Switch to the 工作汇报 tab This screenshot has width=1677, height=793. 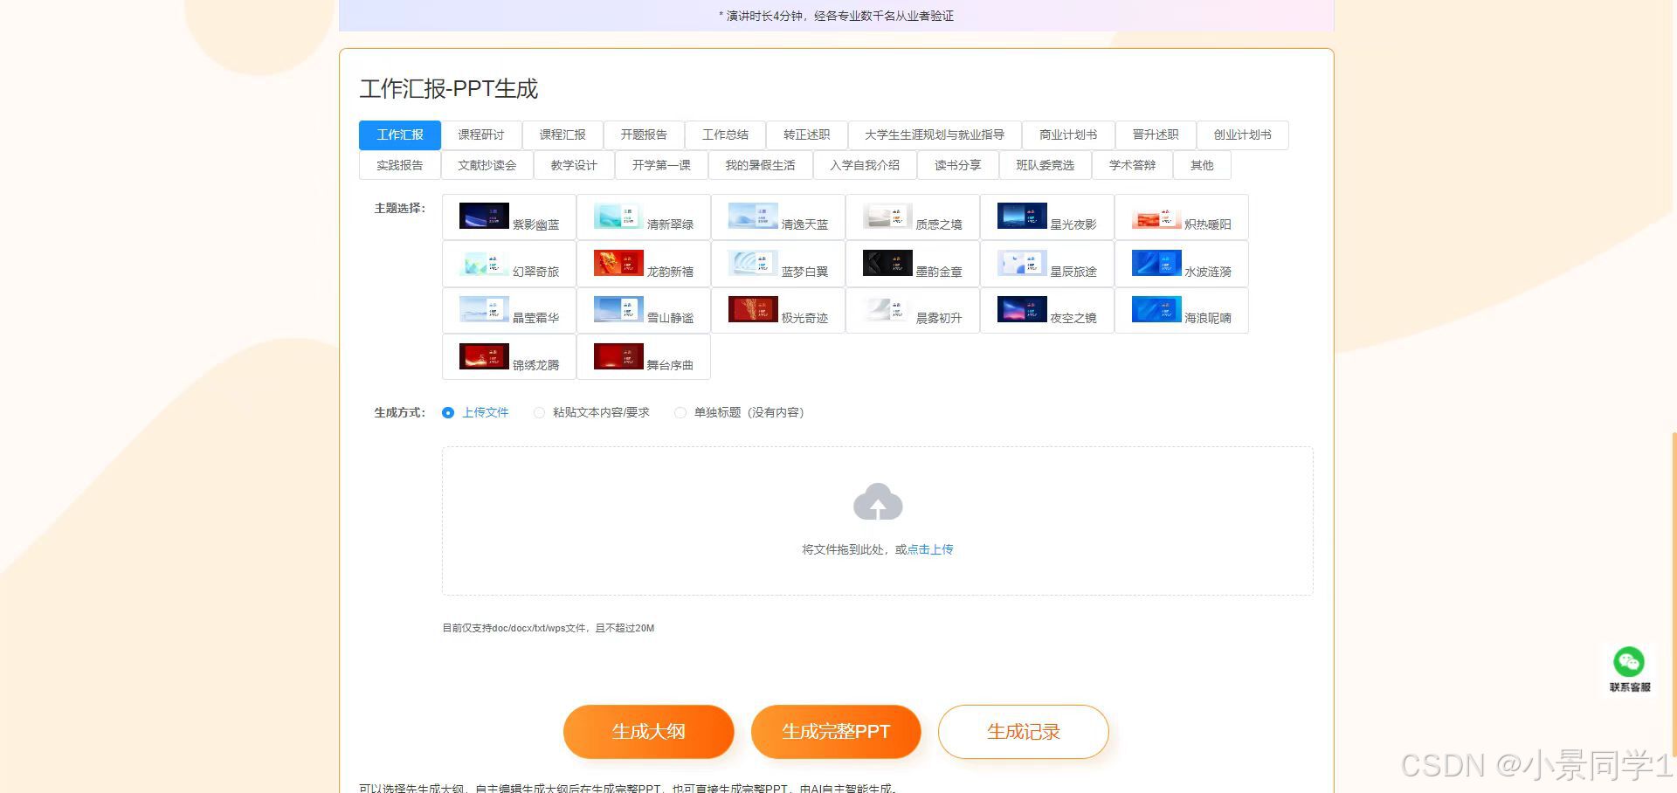[400, 135]
